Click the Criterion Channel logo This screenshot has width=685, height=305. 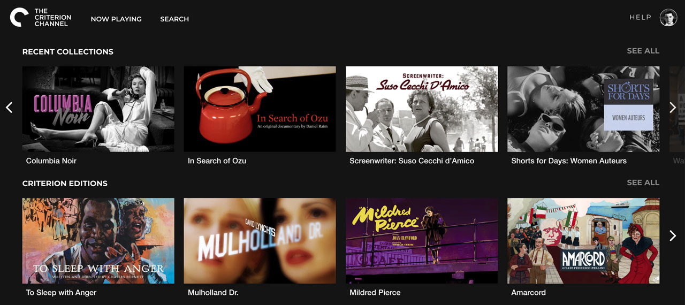click(40, 18)
